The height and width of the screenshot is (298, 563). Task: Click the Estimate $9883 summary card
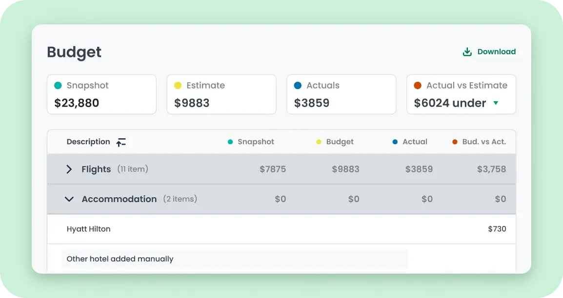coord(221,94)
